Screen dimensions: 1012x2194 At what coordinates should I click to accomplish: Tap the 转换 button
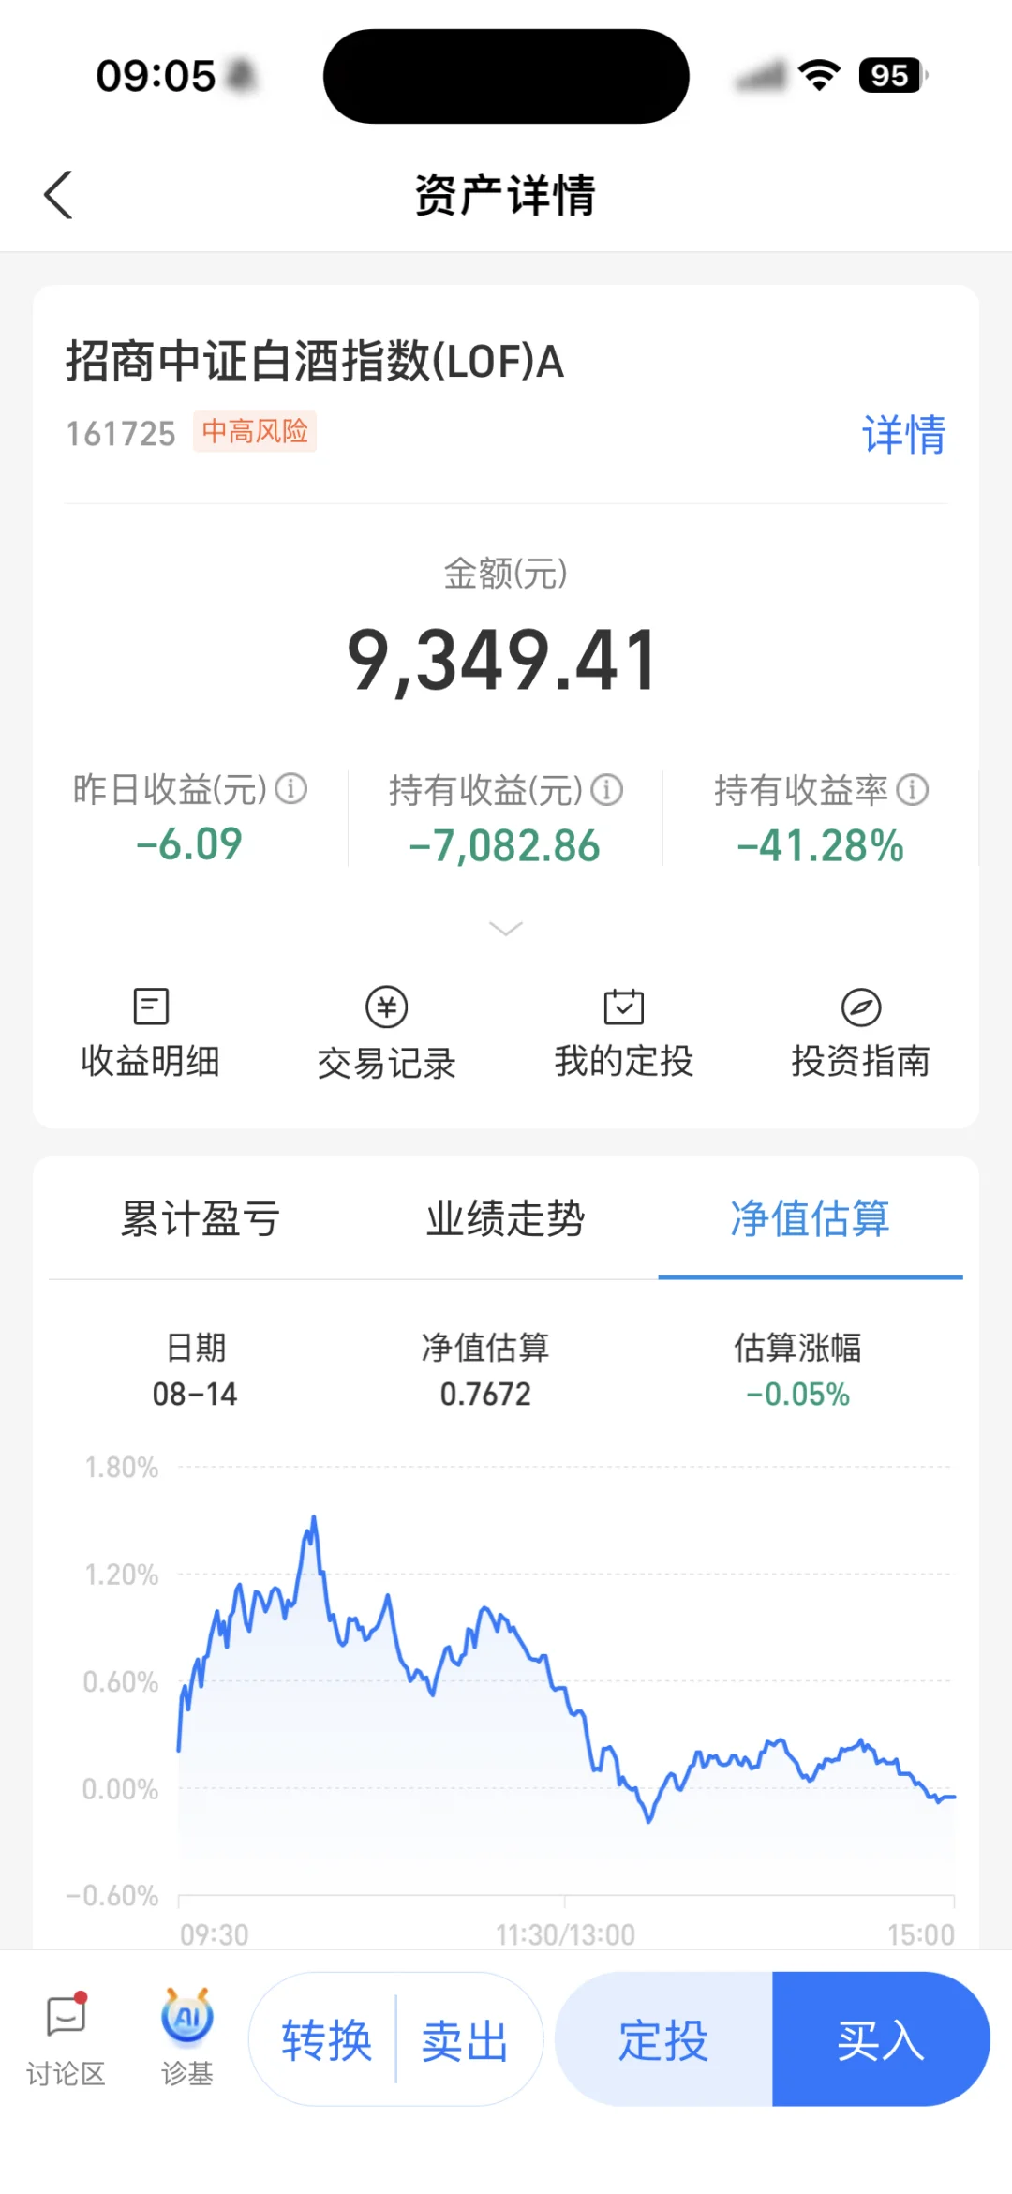tap(327, 2039)
